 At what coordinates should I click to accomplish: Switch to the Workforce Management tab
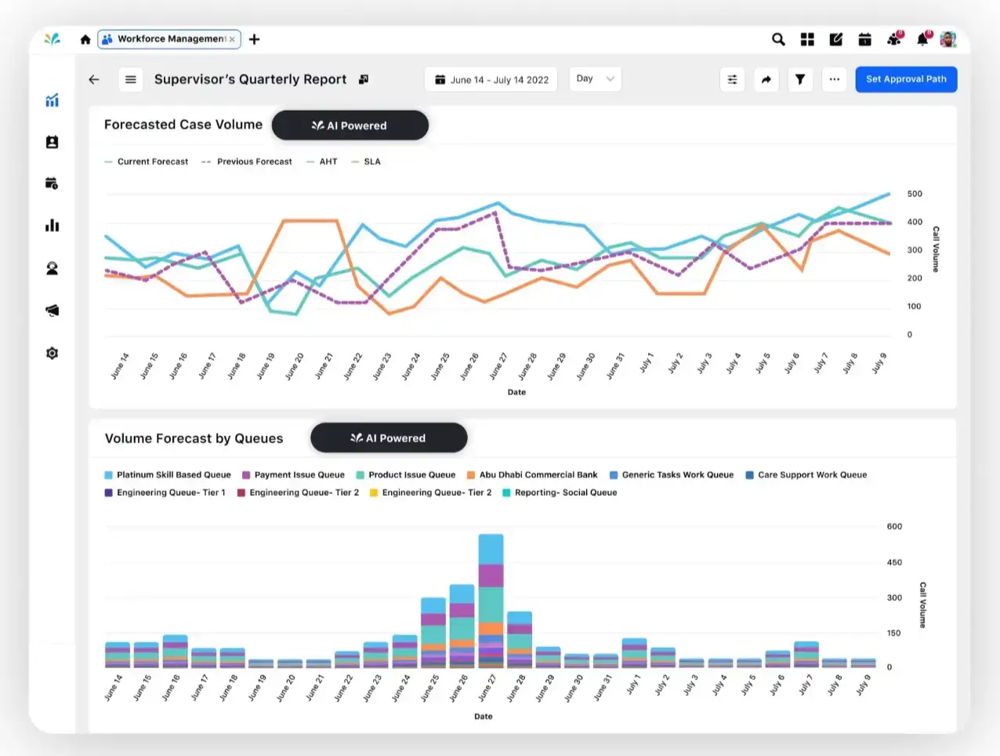(x=171, y=39)
